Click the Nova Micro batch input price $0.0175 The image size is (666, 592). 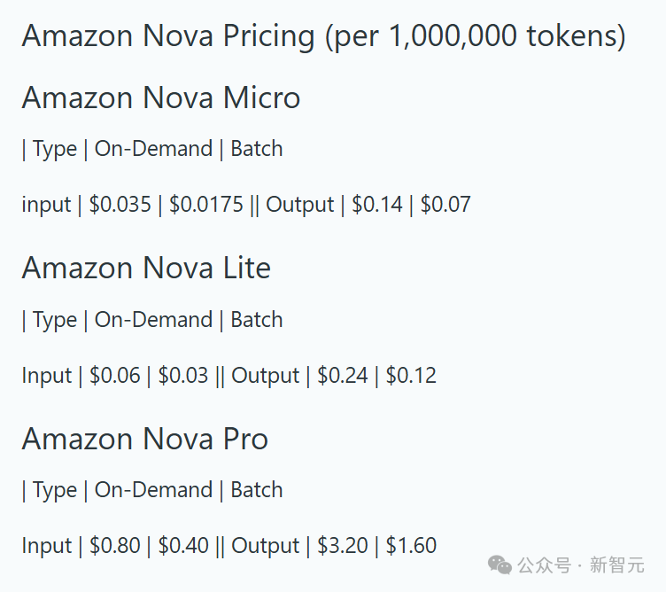[206, 205]
